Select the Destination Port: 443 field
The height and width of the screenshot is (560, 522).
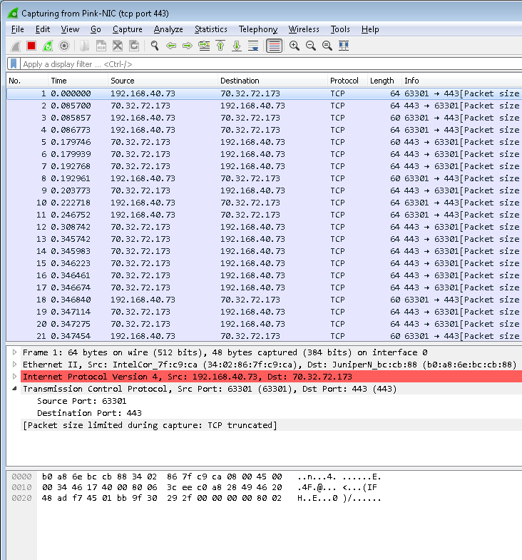coord(90,413)
